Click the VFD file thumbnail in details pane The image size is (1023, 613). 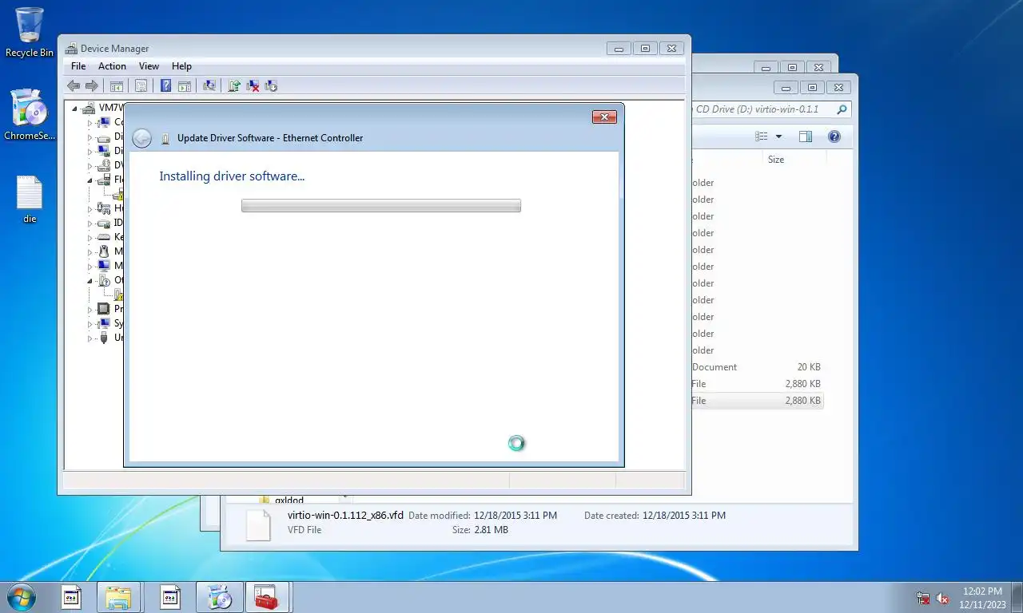[258, 524]
